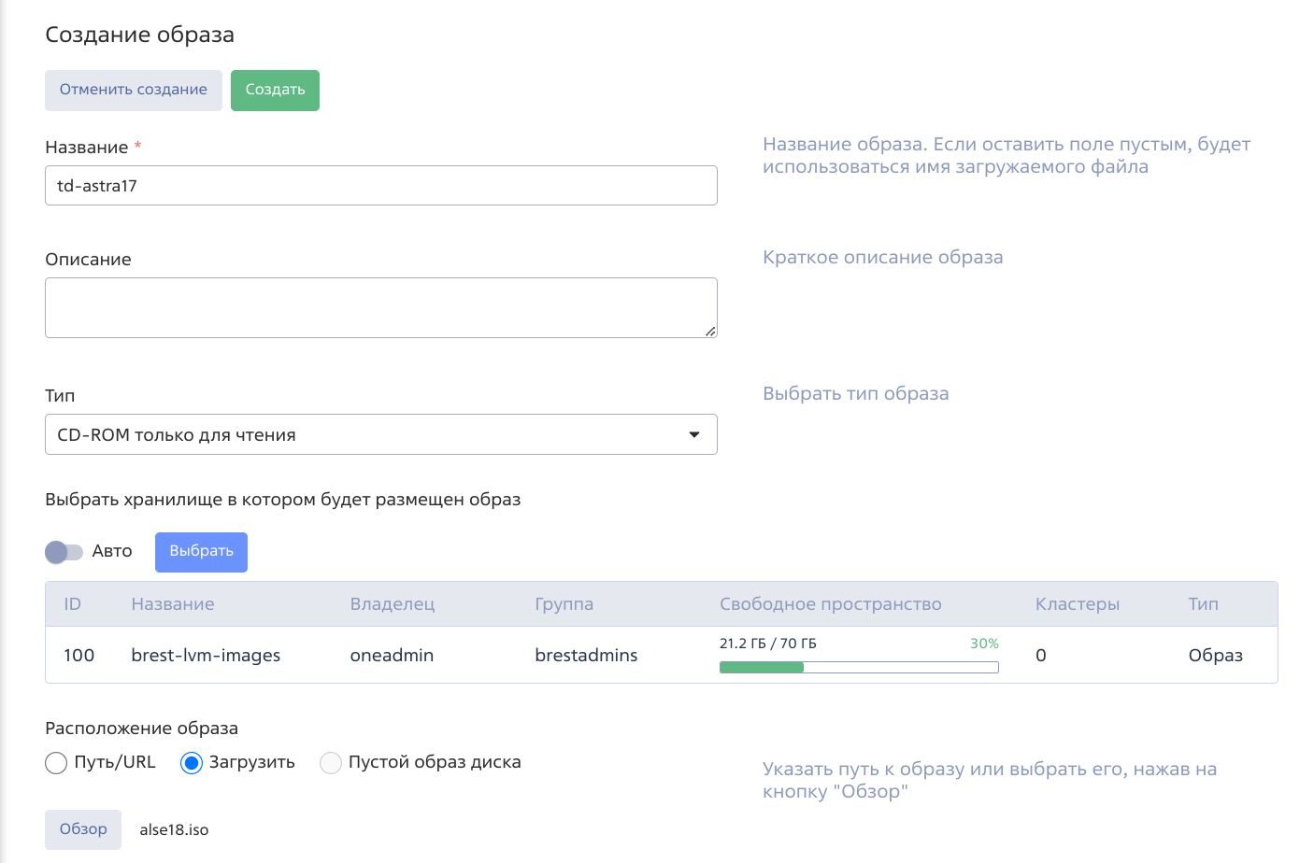This screenshot has width=1314, height=863.
Task: Click the selected file name alse18.iso
Action: [174, 829]
